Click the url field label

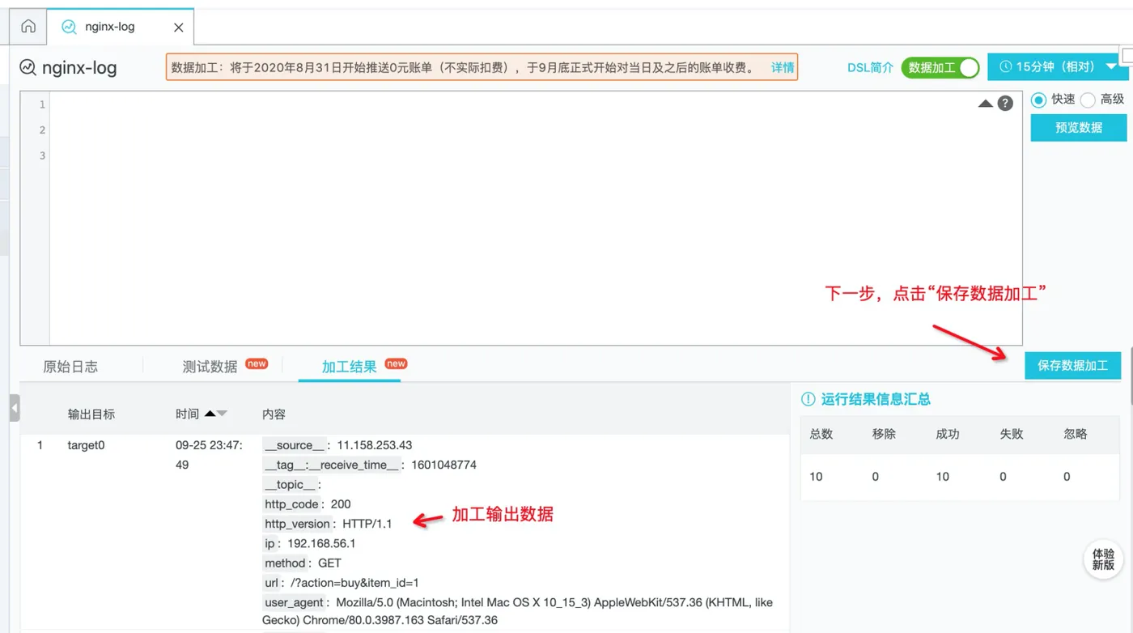tap(272, 583)
